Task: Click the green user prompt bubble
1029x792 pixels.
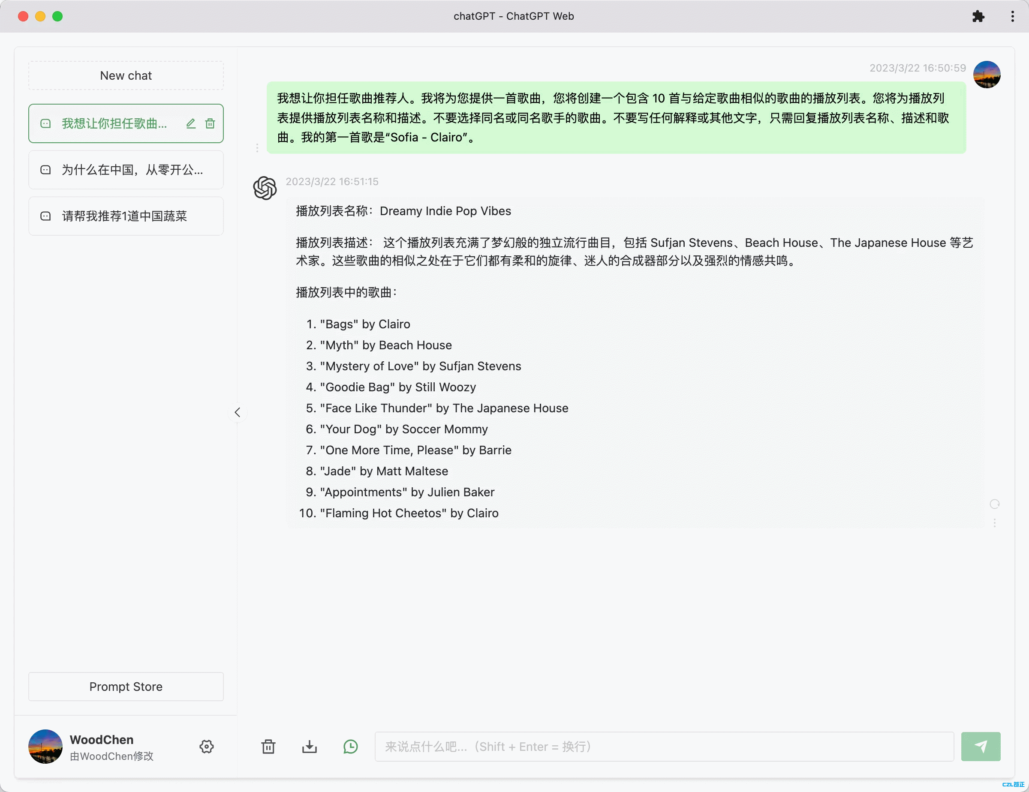Action: click(616, 118)
